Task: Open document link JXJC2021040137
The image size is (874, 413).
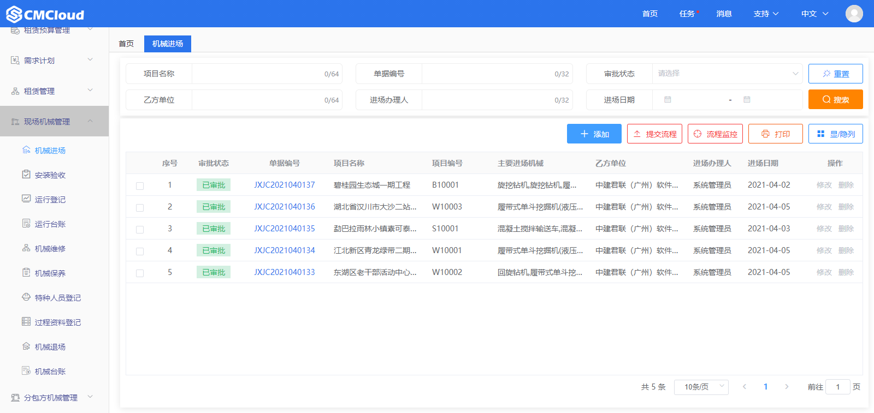Action: 285,185
